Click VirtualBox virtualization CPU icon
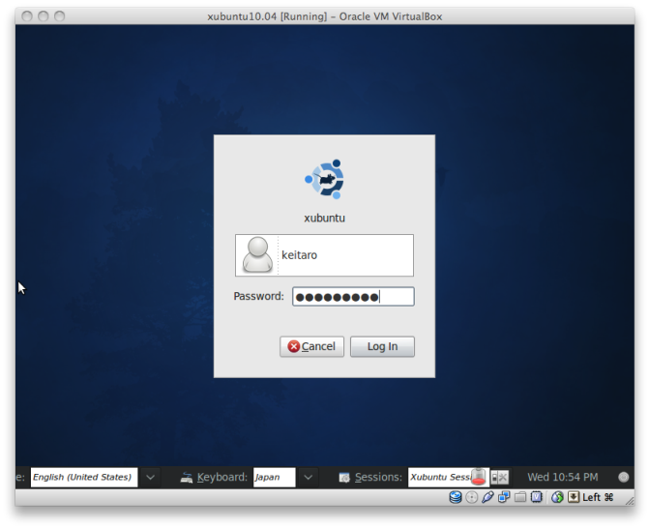Screen dimensions: 649x528 pyautogui.click(x=537, y=496)
